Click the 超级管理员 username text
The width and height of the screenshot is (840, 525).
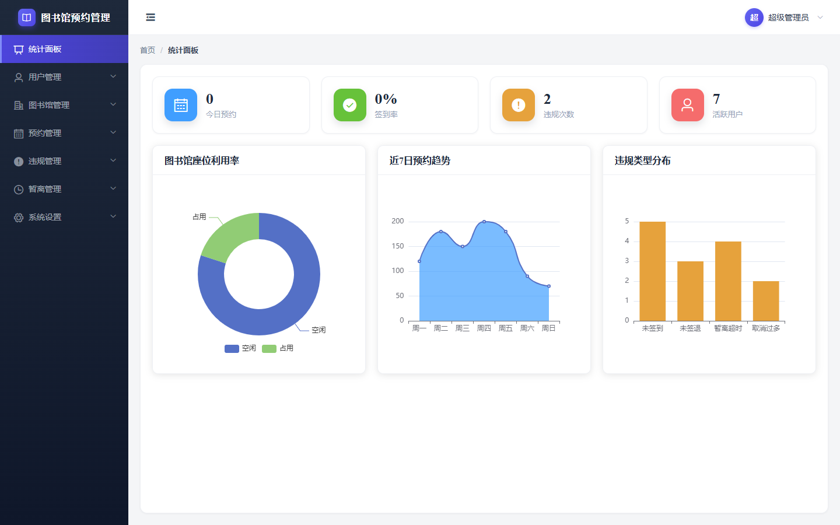click(x=788, y=17)
